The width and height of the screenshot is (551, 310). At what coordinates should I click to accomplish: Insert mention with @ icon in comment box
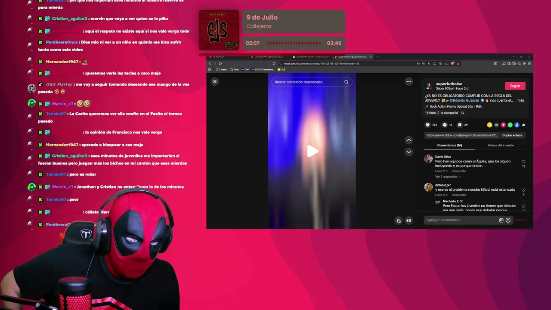[x=501, y=220]
